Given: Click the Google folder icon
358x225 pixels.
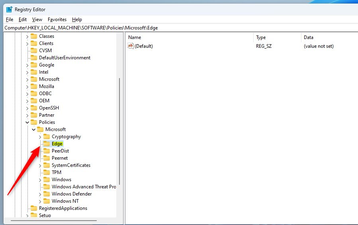Looking at the screenshot, I should (x=34, y=65).
